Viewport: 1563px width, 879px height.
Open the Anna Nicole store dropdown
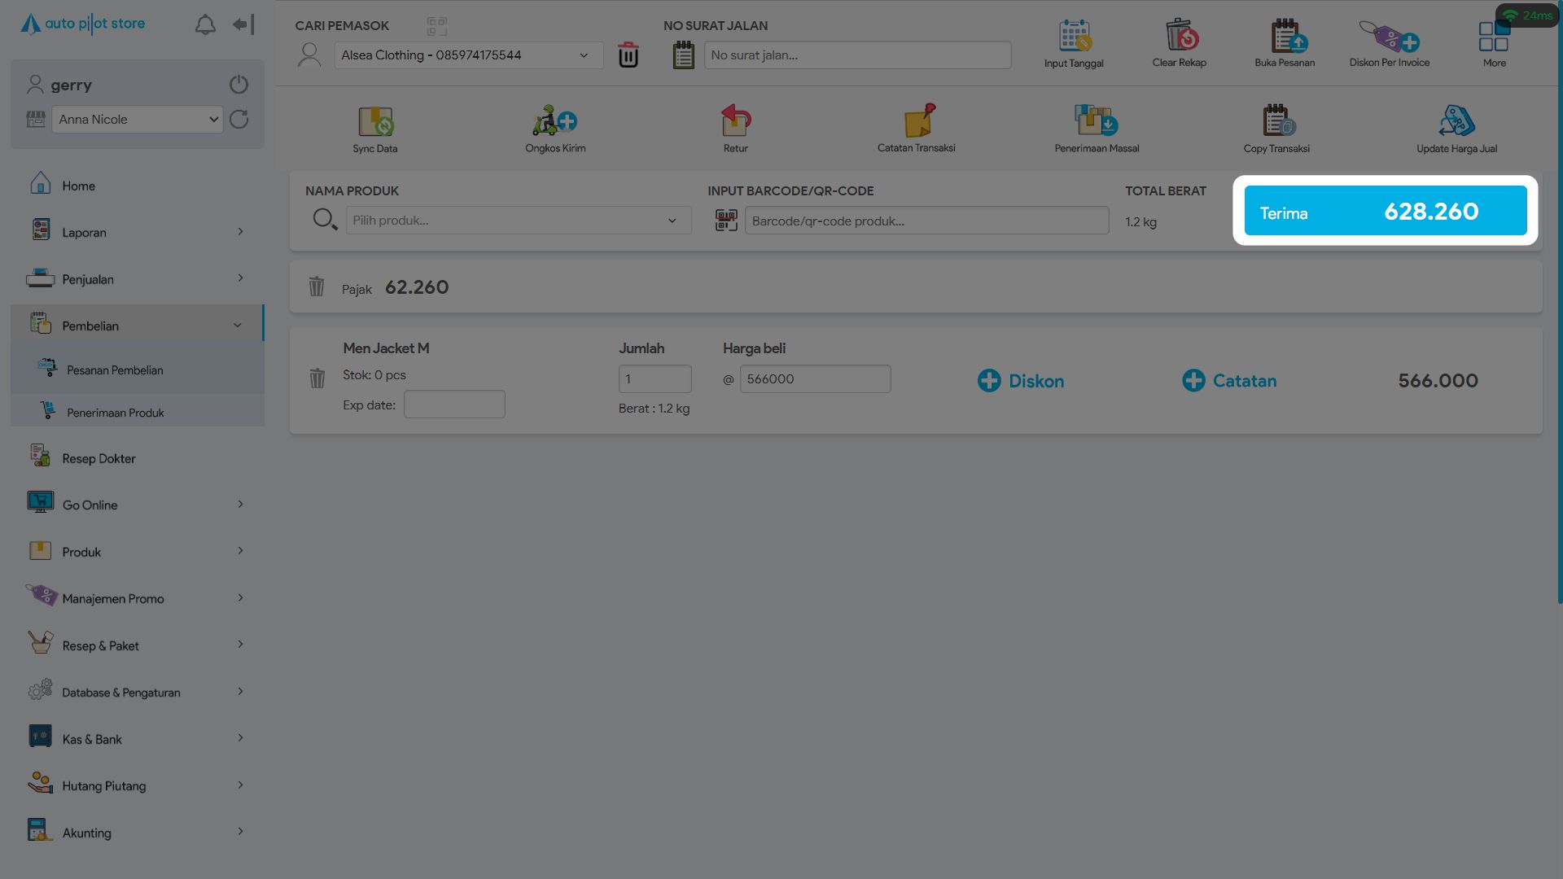[x=137, y=120]
